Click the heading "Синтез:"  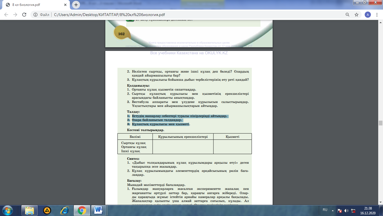point(133,159)
